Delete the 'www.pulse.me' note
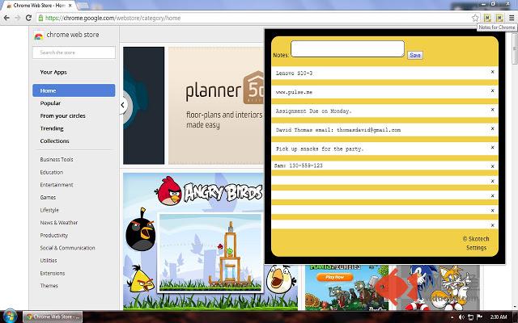The image size is (518, 323). (492, 90)
